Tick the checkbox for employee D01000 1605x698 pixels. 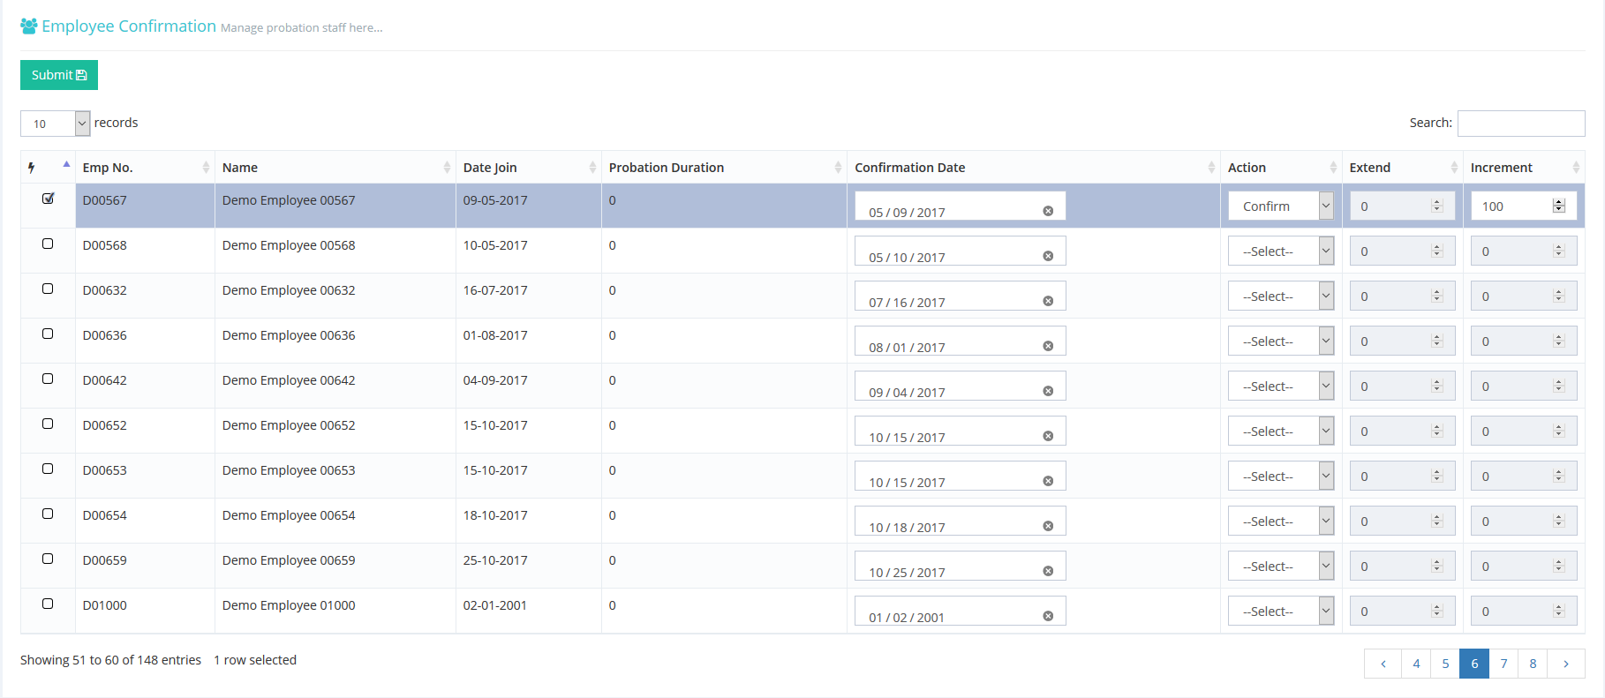(x=48, y=604)
